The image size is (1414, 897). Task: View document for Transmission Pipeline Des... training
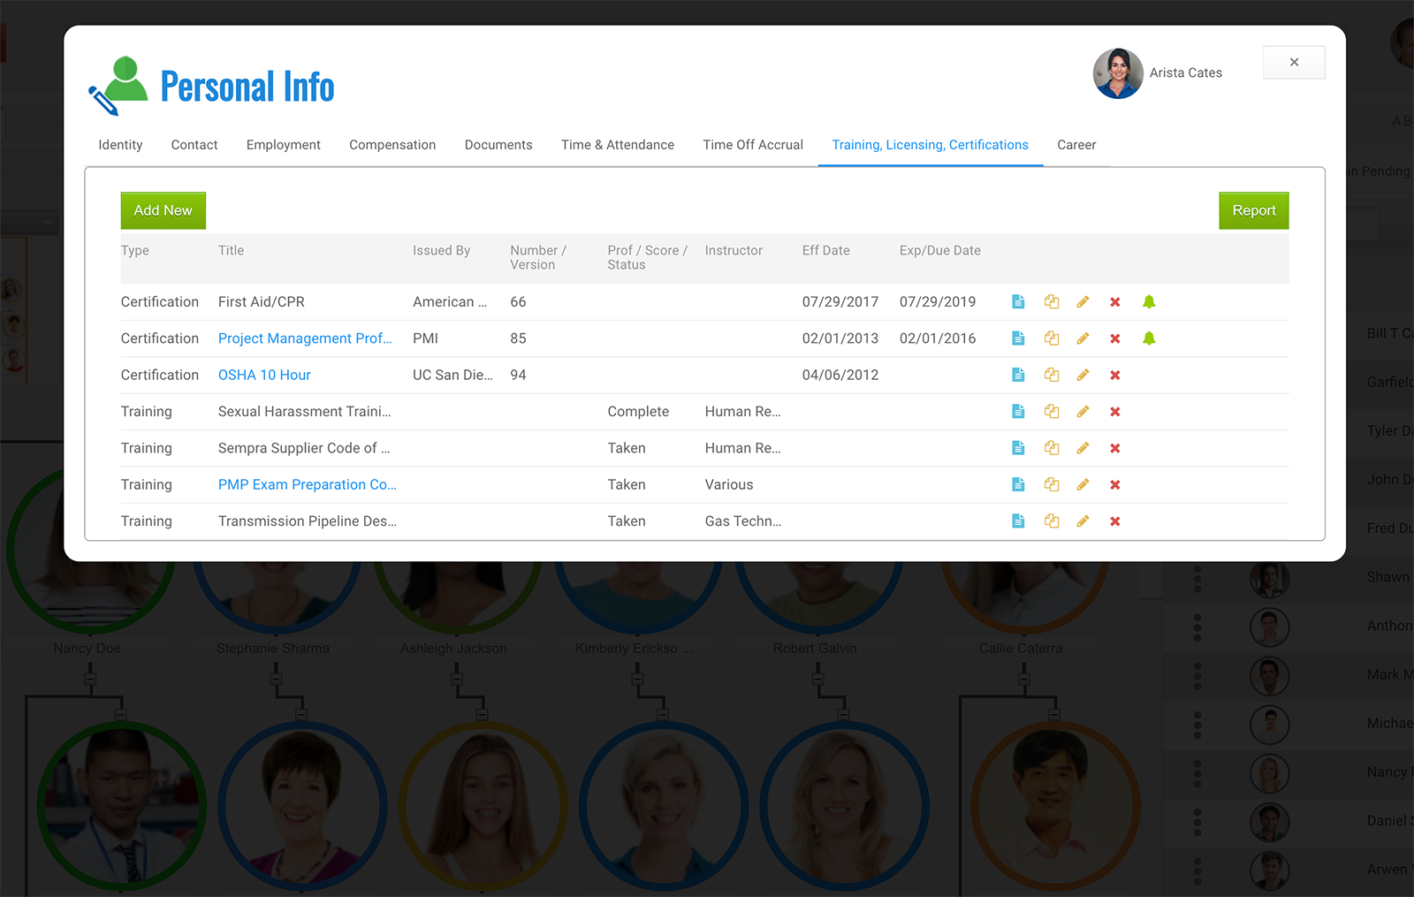point(1018,521)
